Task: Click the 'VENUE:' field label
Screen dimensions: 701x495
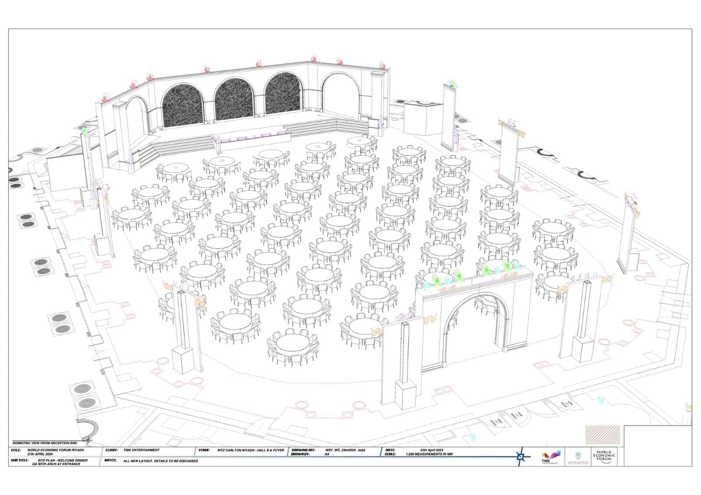Action: (x=204, y=450)
